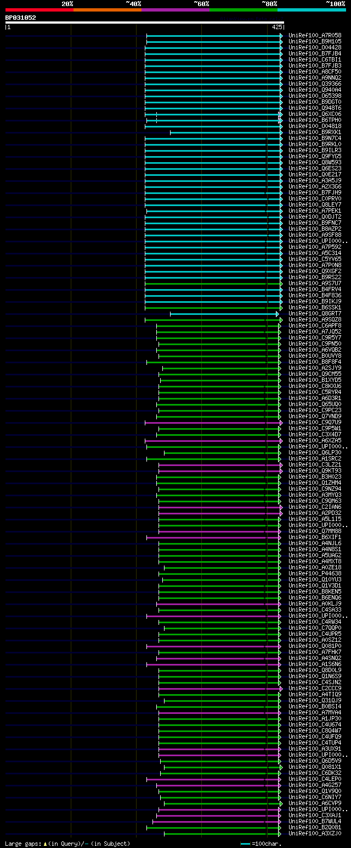The image size is (351, 848).
Task: Click the UniRef100_Q6XC06 label
Action: [x=315, y=114]
